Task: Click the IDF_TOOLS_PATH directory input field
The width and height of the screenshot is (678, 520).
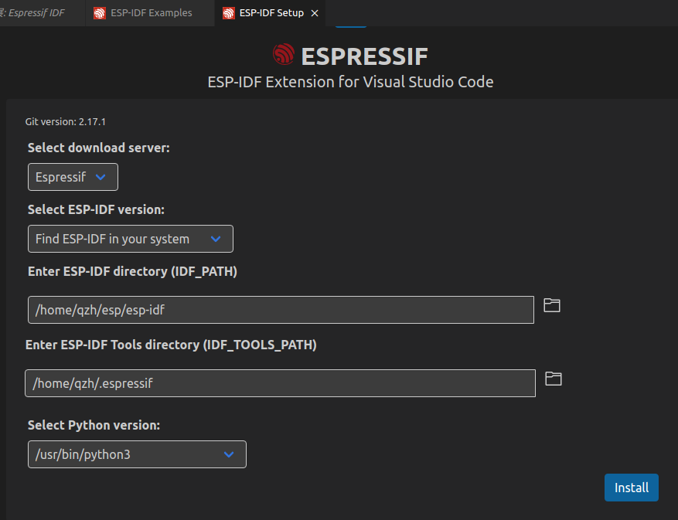Action: coord(280,383)
